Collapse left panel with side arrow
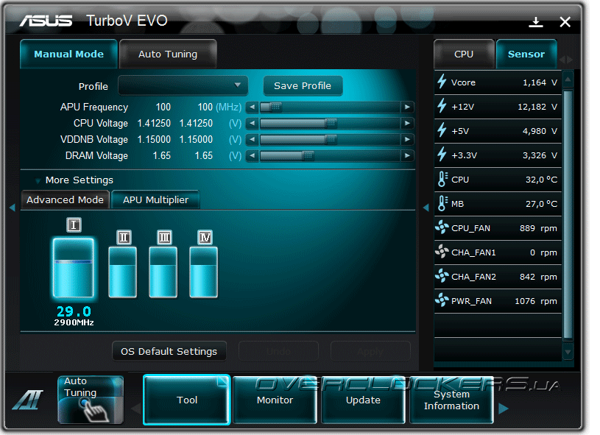The width and height of the screenshot is (600, 435). [x=13, y=208]
